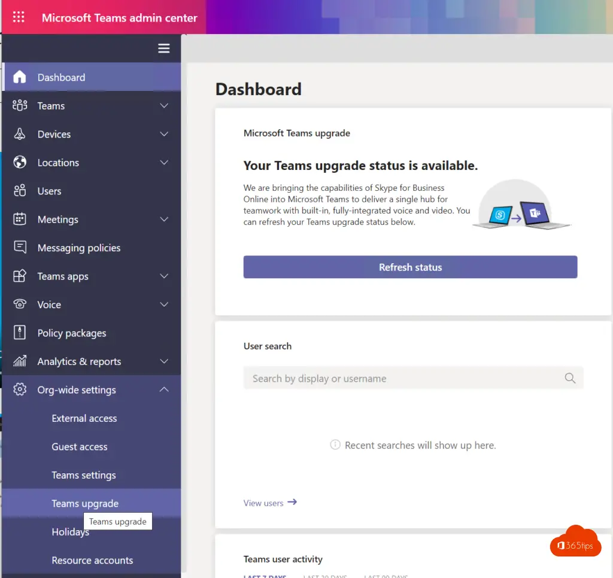Click the "Recent searches will show up here." text
The image size is (613, 578).
[x=420, y=445]
